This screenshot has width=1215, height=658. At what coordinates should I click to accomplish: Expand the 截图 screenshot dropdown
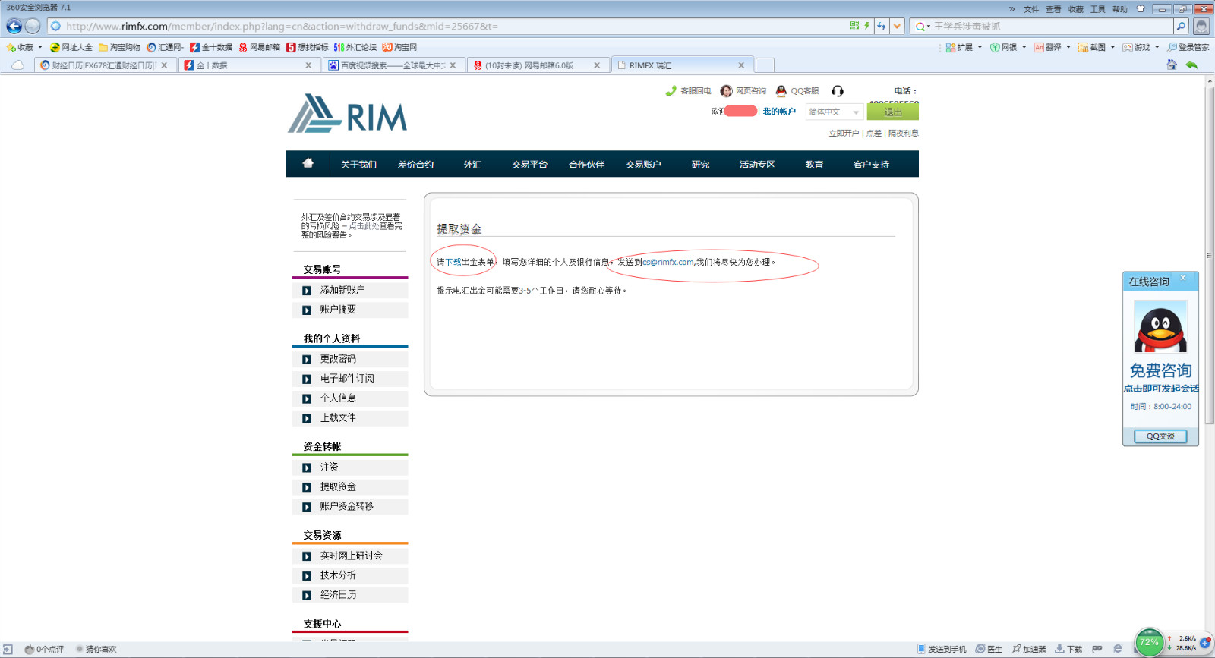[x=1112, y=47]
